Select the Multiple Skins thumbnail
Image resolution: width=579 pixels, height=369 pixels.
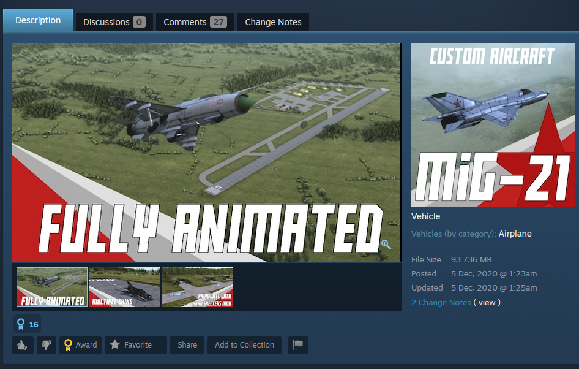125,287
